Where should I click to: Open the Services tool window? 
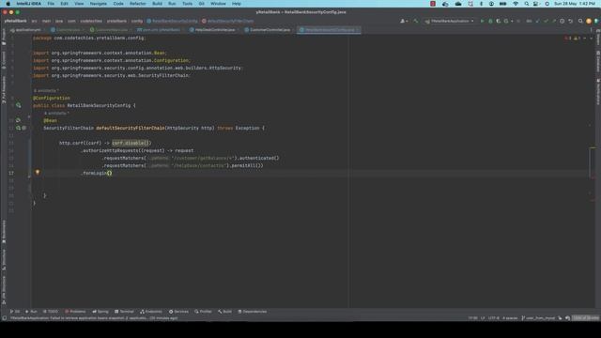(x=178, y=312)
